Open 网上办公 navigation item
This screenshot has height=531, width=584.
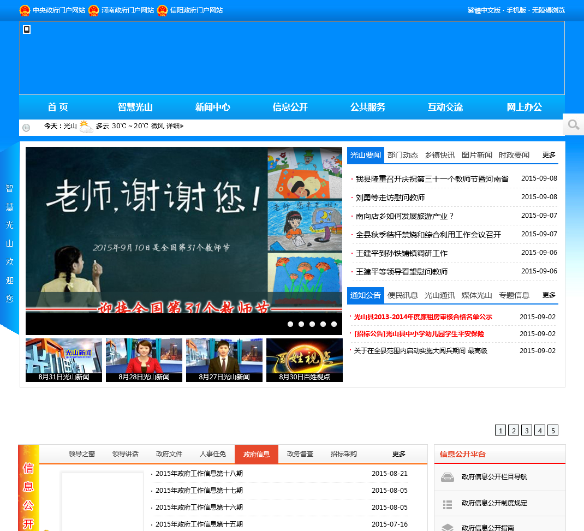(x=524, y=108)
